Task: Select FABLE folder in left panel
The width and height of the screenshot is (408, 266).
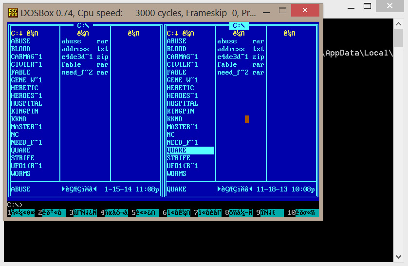Action: (x=21, y=73)
